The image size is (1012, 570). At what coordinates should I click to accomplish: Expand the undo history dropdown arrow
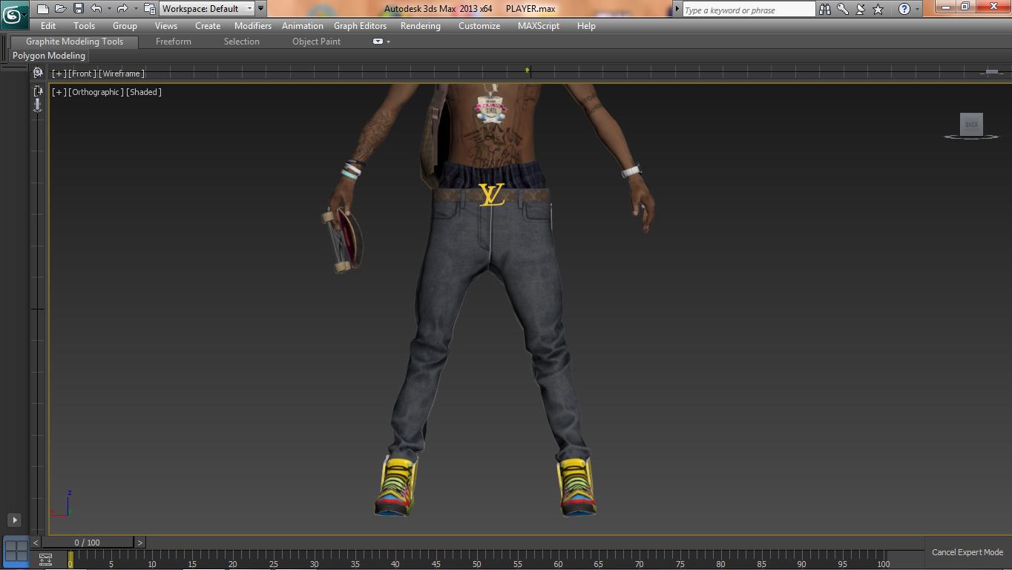[109, 9]
